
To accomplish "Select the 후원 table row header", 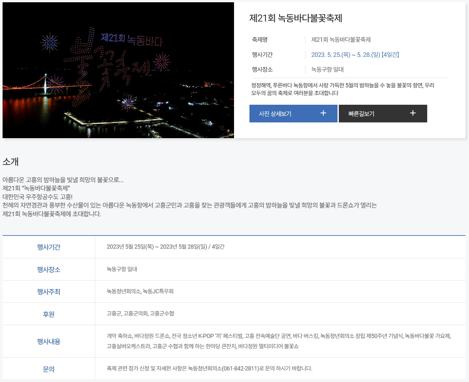I will click(x=49, y=314).
